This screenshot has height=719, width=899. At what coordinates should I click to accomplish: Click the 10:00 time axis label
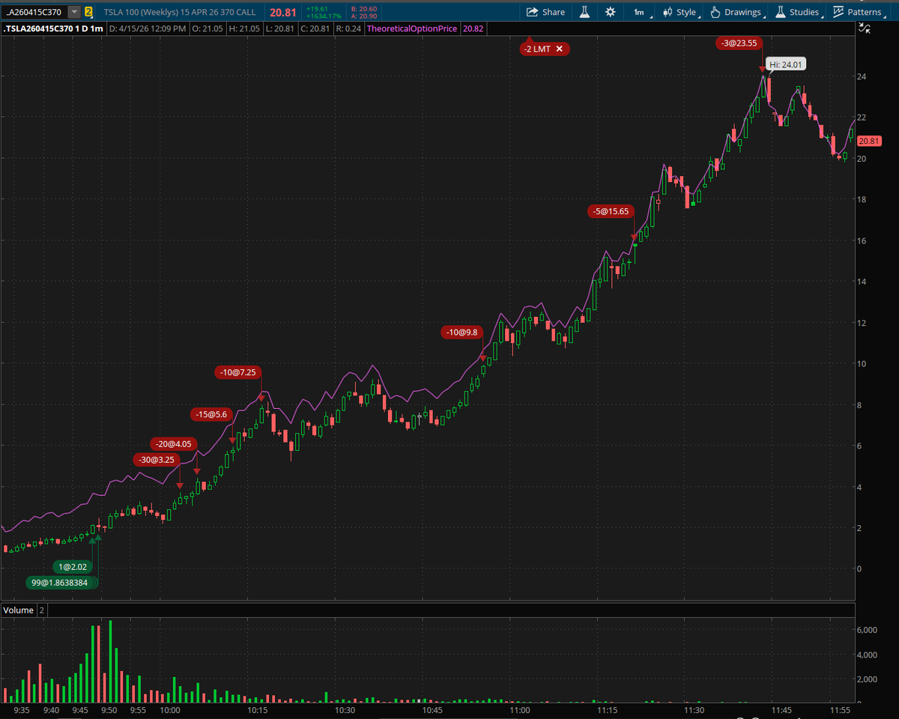coord(169,709)
